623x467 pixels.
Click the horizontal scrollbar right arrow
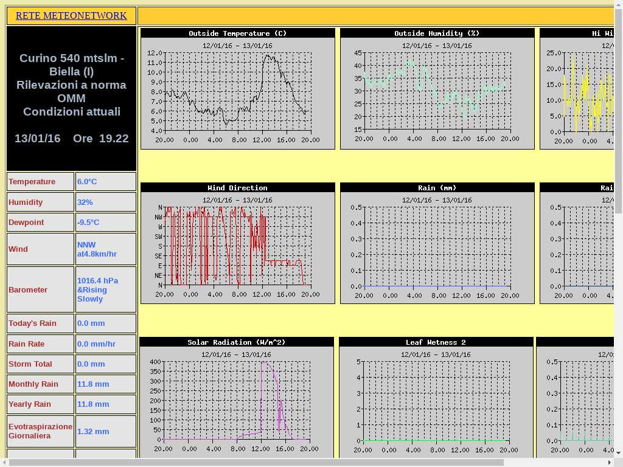pos(610,462)
